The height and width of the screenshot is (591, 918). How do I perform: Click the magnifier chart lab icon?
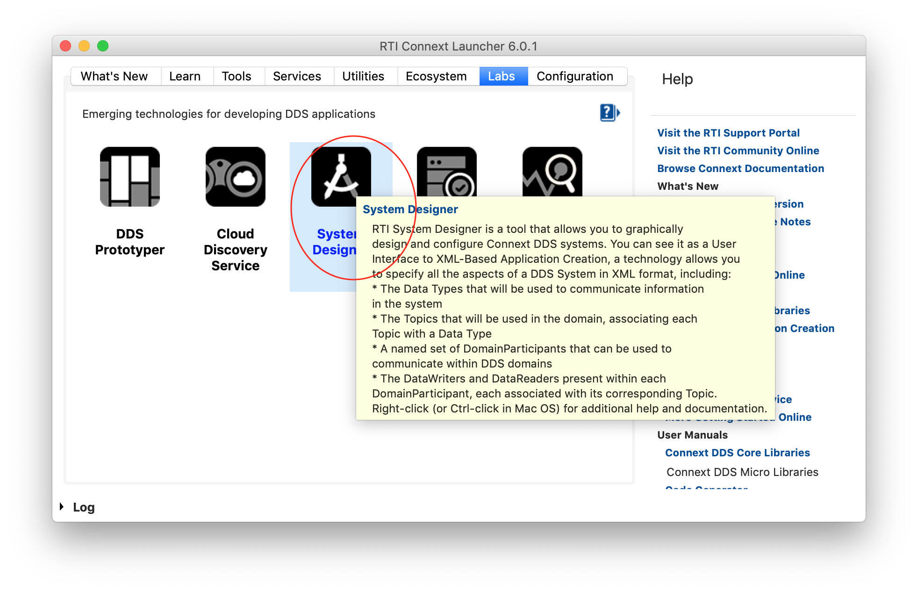tap(552, 172)
